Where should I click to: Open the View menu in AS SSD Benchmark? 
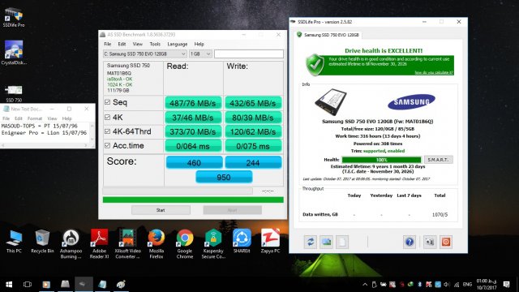[137, 44]
